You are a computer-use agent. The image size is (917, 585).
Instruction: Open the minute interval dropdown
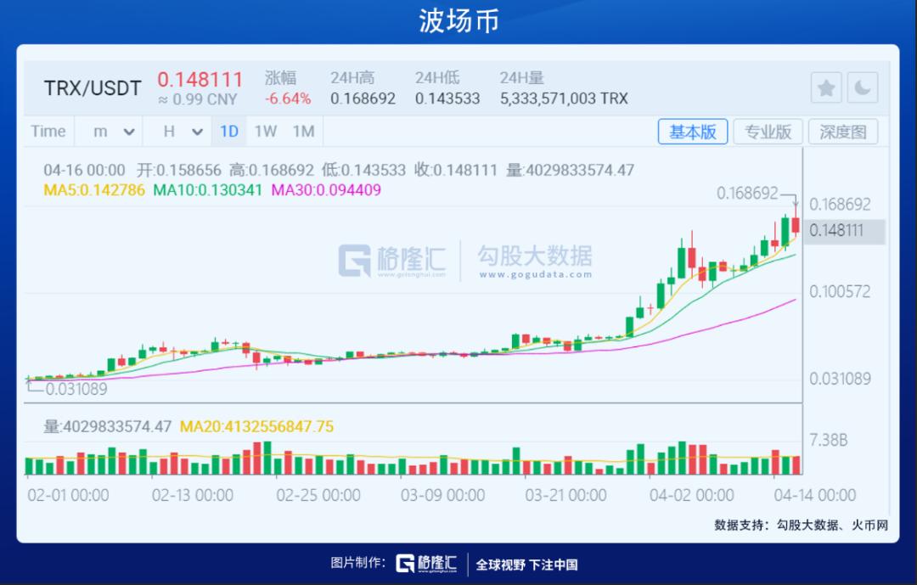113,131
